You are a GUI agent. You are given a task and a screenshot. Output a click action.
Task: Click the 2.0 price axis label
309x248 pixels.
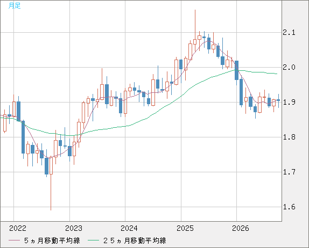pos(289,68)
